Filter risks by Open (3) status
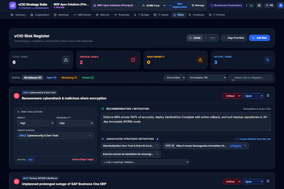The image size is (284, 189). click(x=51, y=78)
